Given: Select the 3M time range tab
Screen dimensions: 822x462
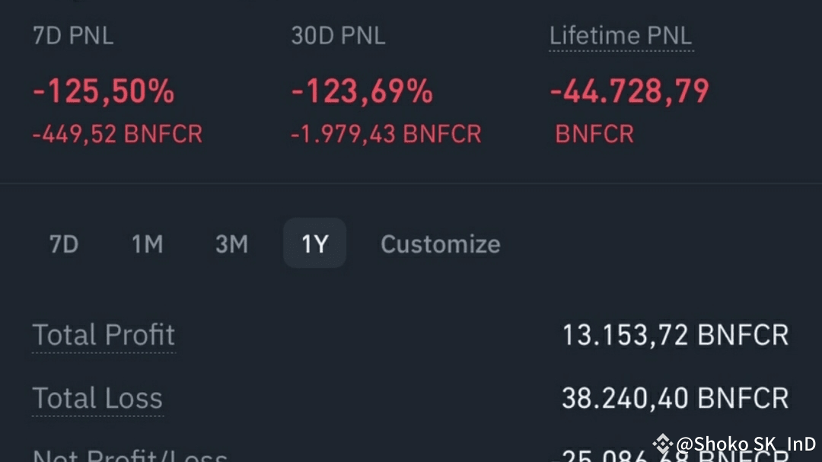Looking at the screenshot, I should coord(231,244).
